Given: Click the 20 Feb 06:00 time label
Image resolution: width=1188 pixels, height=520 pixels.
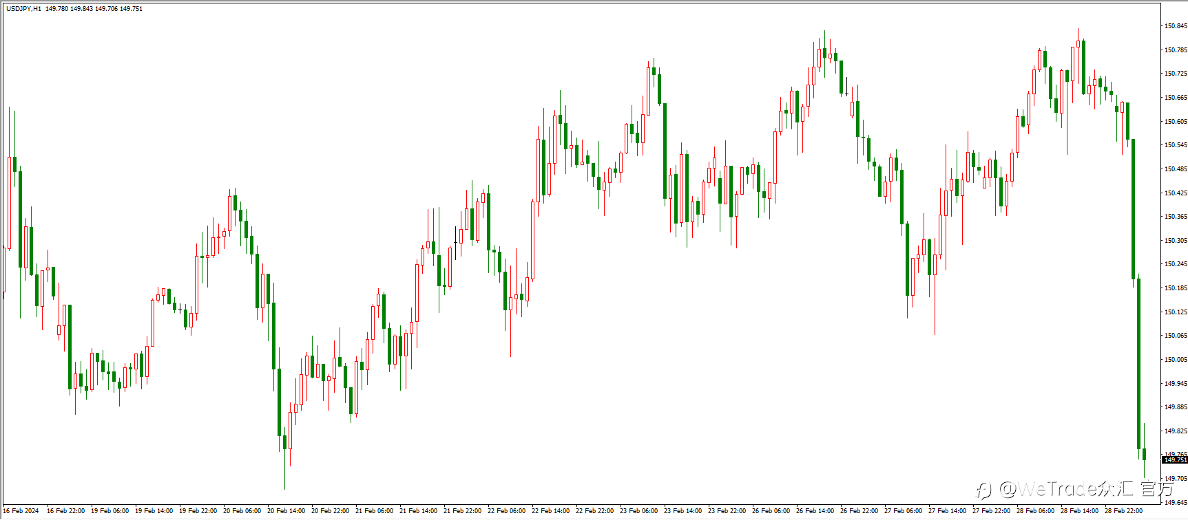Looking at the screenshot, I should (242, 511).
